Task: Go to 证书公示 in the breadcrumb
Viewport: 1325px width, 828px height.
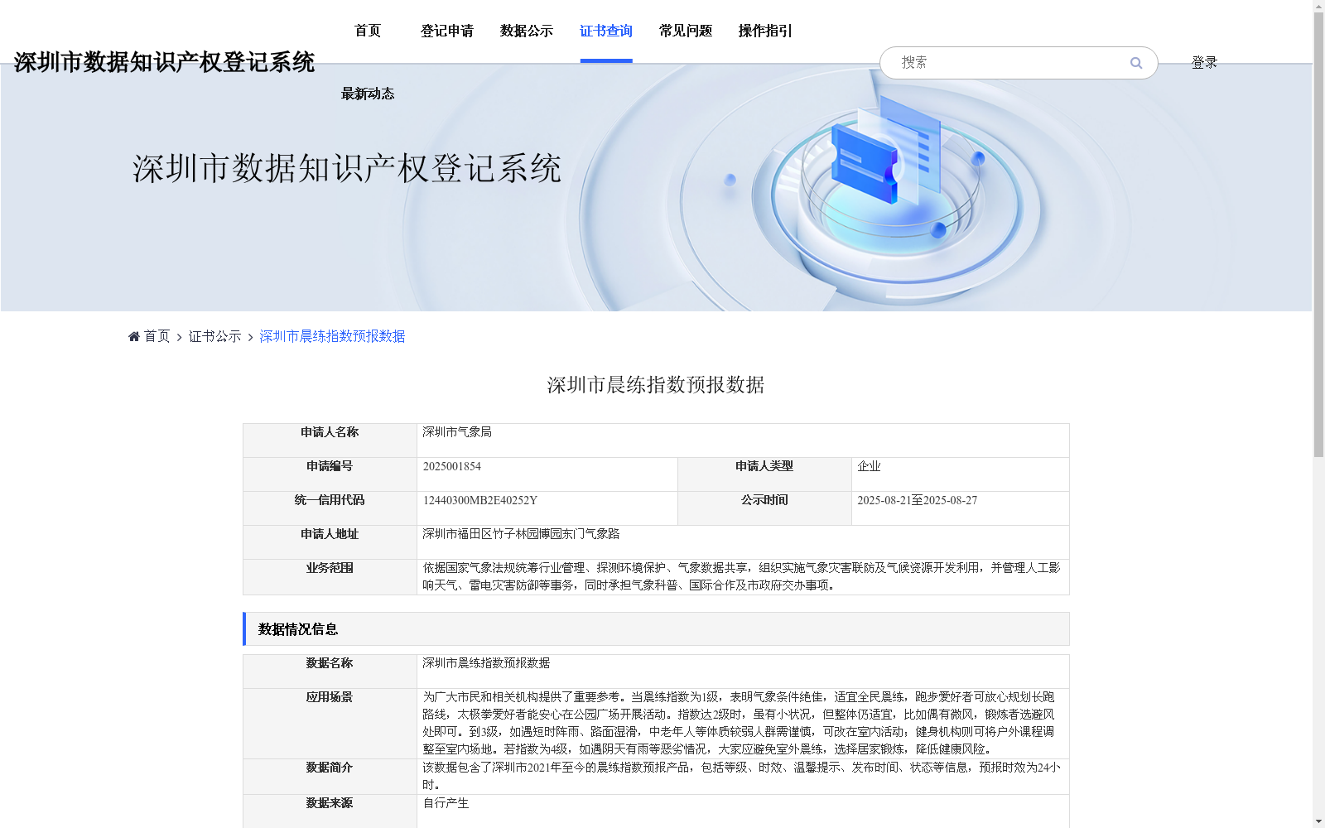Action: click(214, 336)
